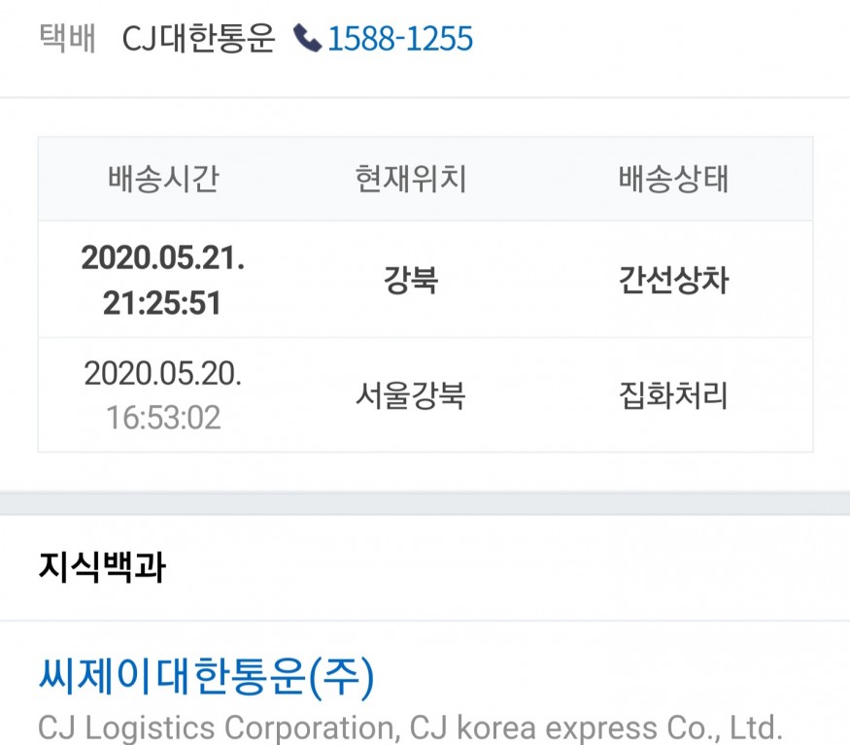850x745 pixels.
Task: Click the 현재위치 column header
Action: [x=411, y=180]
